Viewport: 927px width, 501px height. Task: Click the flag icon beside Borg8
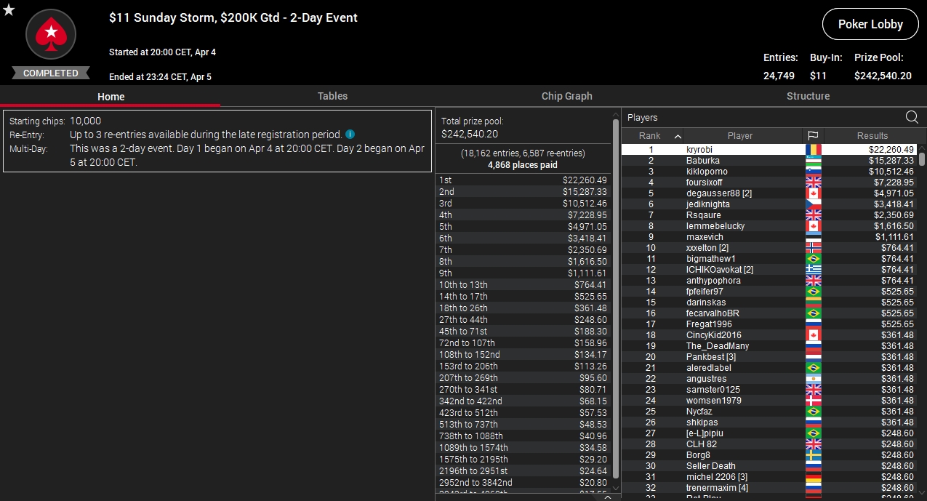(x=813, y=455)
